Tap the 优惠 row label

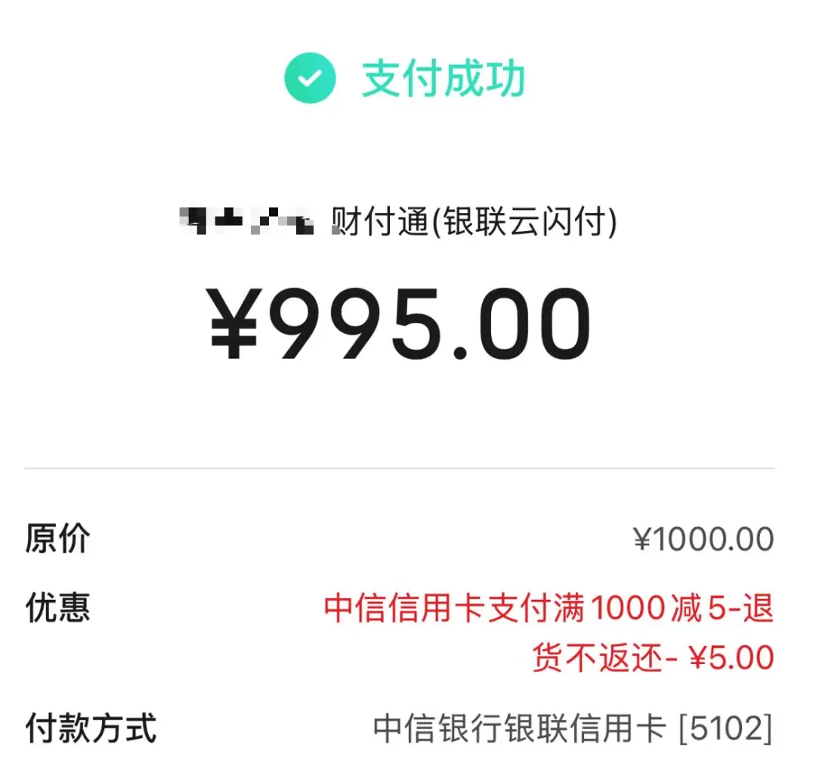point(57,607)
